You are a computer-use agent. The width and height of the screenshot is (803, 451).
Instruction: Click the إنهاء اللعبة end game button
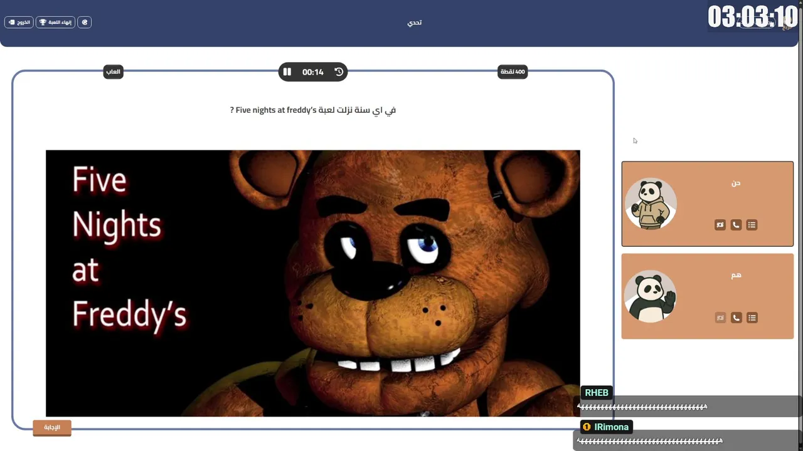pos(56,22)
